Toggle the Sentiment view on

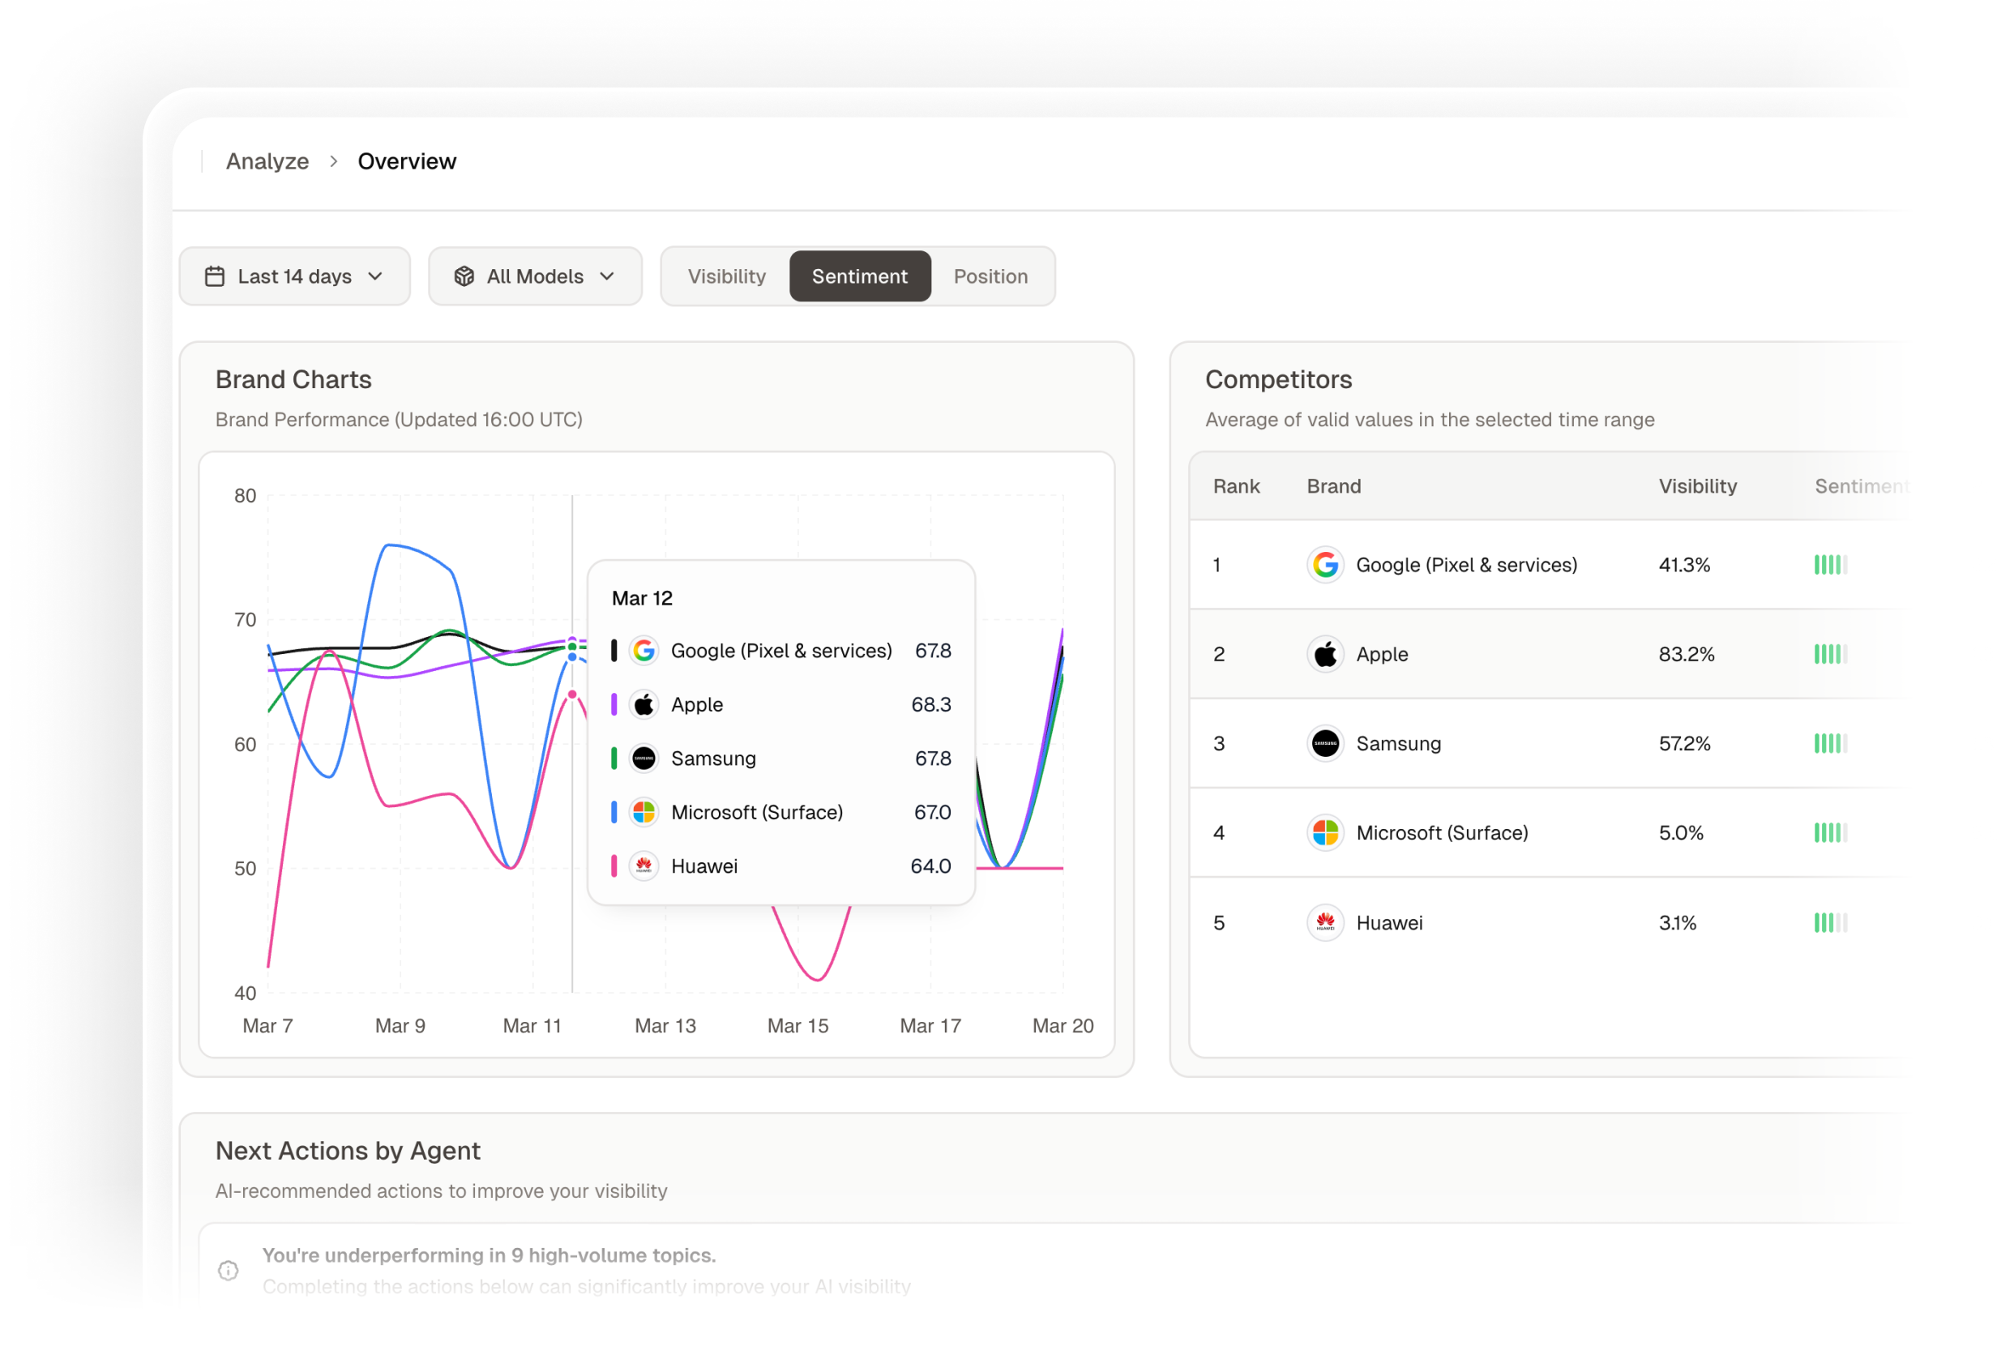[859, 276]
